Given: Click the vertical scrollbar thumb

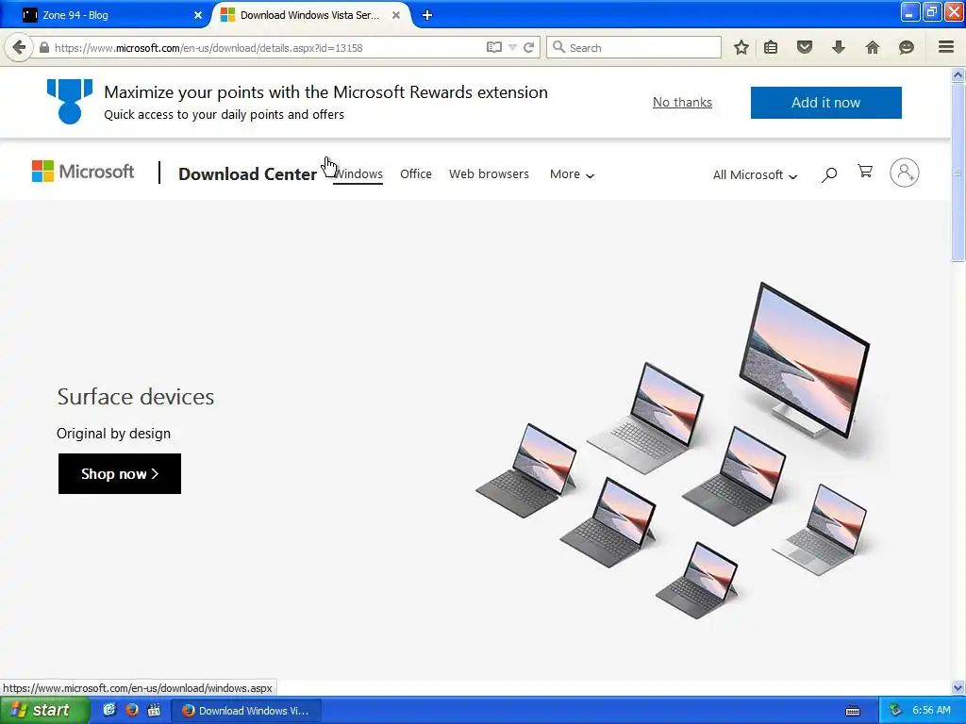Looking at the screenshot, I should (958, 173).
